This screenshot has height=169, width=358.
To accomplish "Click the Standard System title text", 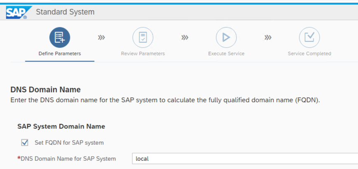I will click(x=65, y=12).
